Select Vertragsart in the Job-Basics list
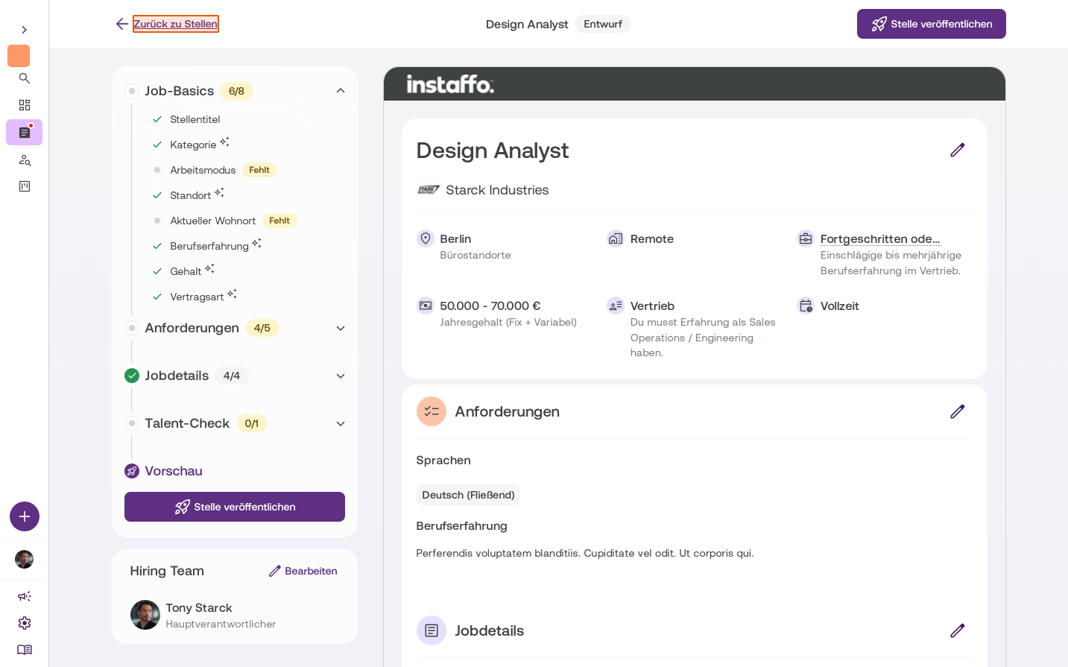 coord(197,297)
